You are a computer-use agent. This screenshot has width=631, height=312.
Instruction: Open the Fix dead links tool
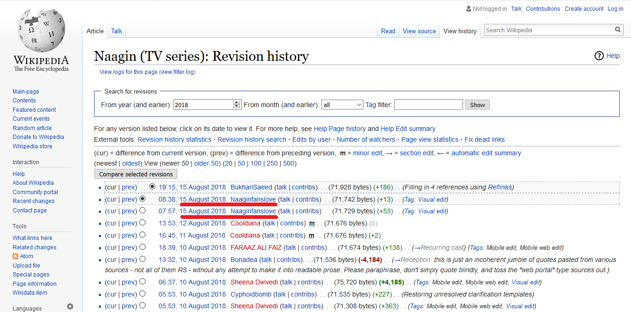tap(485, 139)
